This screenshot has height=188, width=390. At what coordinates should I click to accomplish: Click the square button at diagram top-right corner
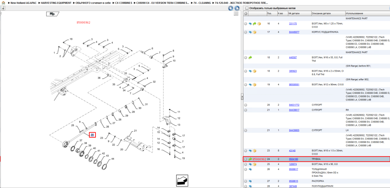(x=236, y=14)
